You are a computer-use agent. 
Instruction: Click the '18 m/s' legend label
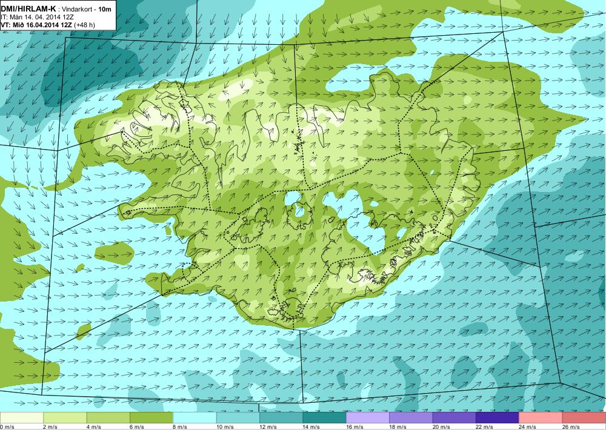pos(398,427)
